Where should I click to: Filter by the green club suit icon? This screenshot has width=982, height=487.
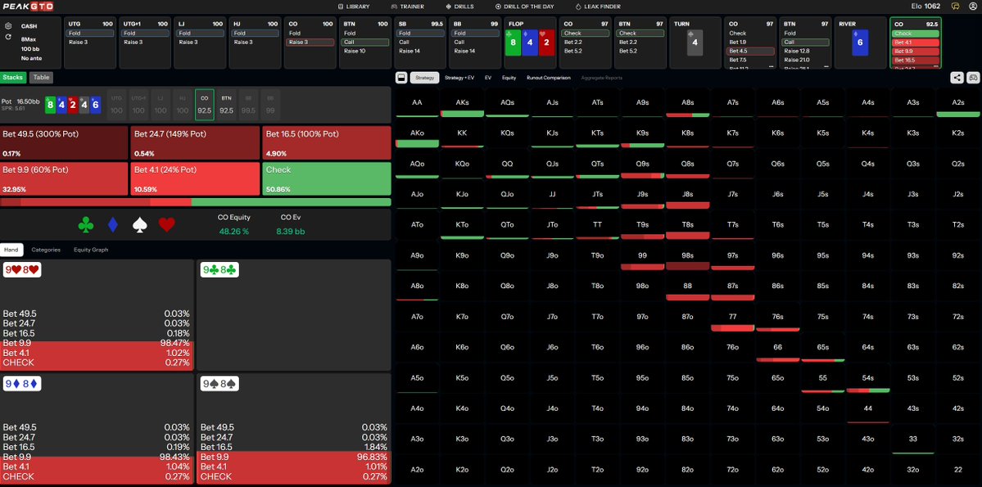tap(86, 225)
